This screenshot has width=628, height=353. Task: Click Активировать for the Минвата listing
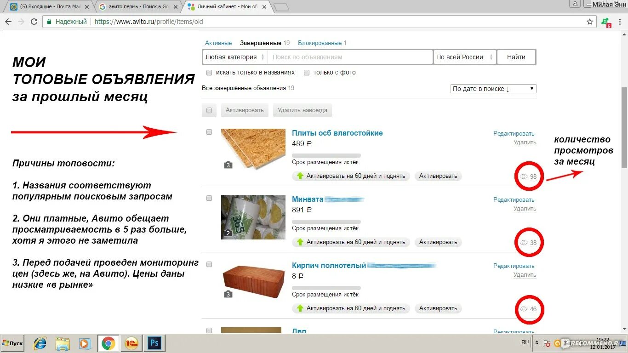click(x=438, y=242)
